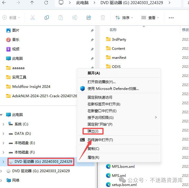Screen dimensions: 189x188
Task: Expand 系统 (C:) drive node
Action: (x=4, y=124)
